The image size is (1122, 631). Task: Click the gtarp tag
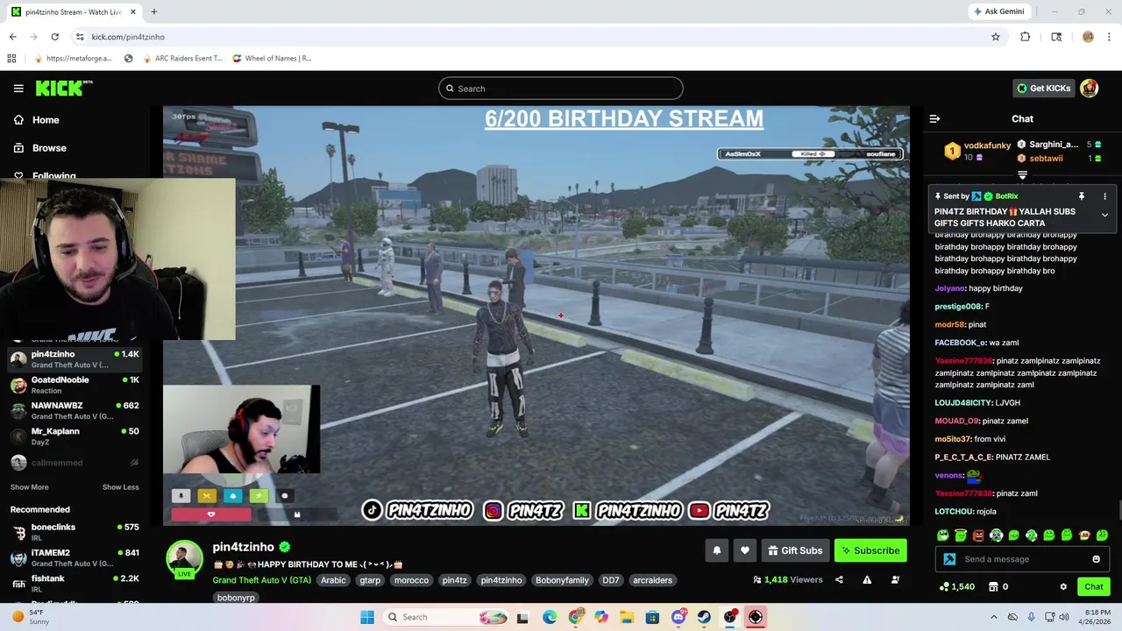(370, 580)
